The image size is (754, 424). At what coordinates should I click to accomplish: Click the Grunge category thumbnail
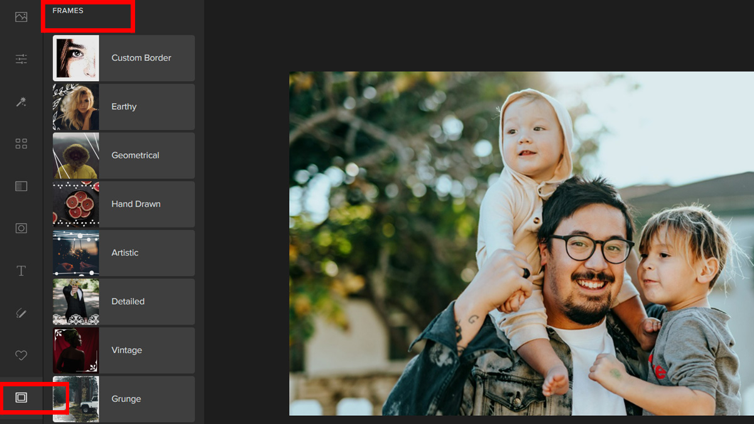[x=76, y=399]
